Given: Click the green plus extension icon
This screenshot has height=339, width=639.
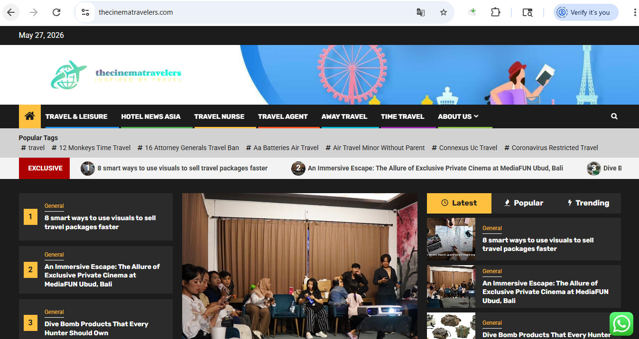Looking at the screenshot, I should (x=472, y=12).
